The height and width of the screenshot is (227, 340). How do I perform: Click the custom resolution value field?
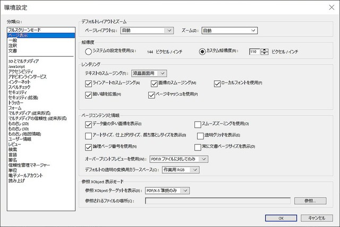tap(253, 51)
